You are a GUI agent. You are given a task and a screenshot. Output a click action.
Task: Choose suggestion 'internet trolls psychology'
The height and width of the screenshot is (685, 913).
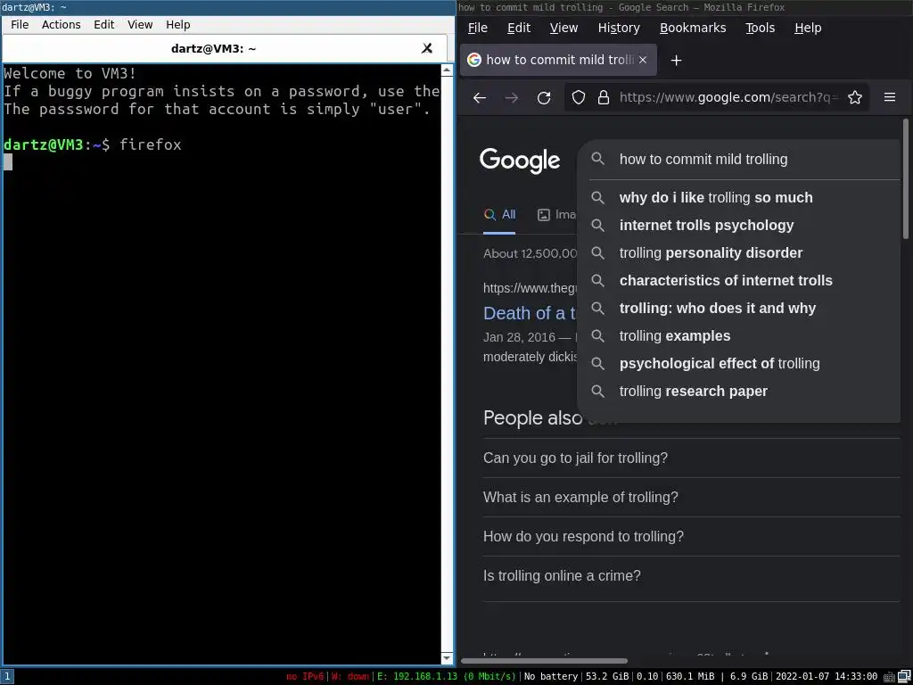739,225
